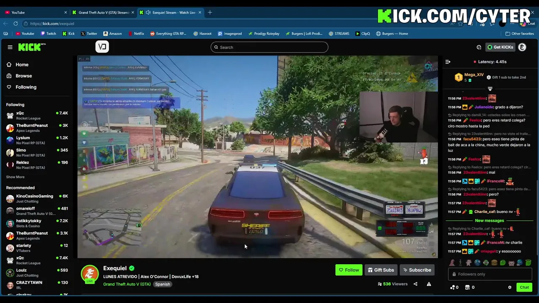Viewport: 539px width, 303px height.
Task: Open the STREAMS bookmark folder
Action: coord(339,34)
